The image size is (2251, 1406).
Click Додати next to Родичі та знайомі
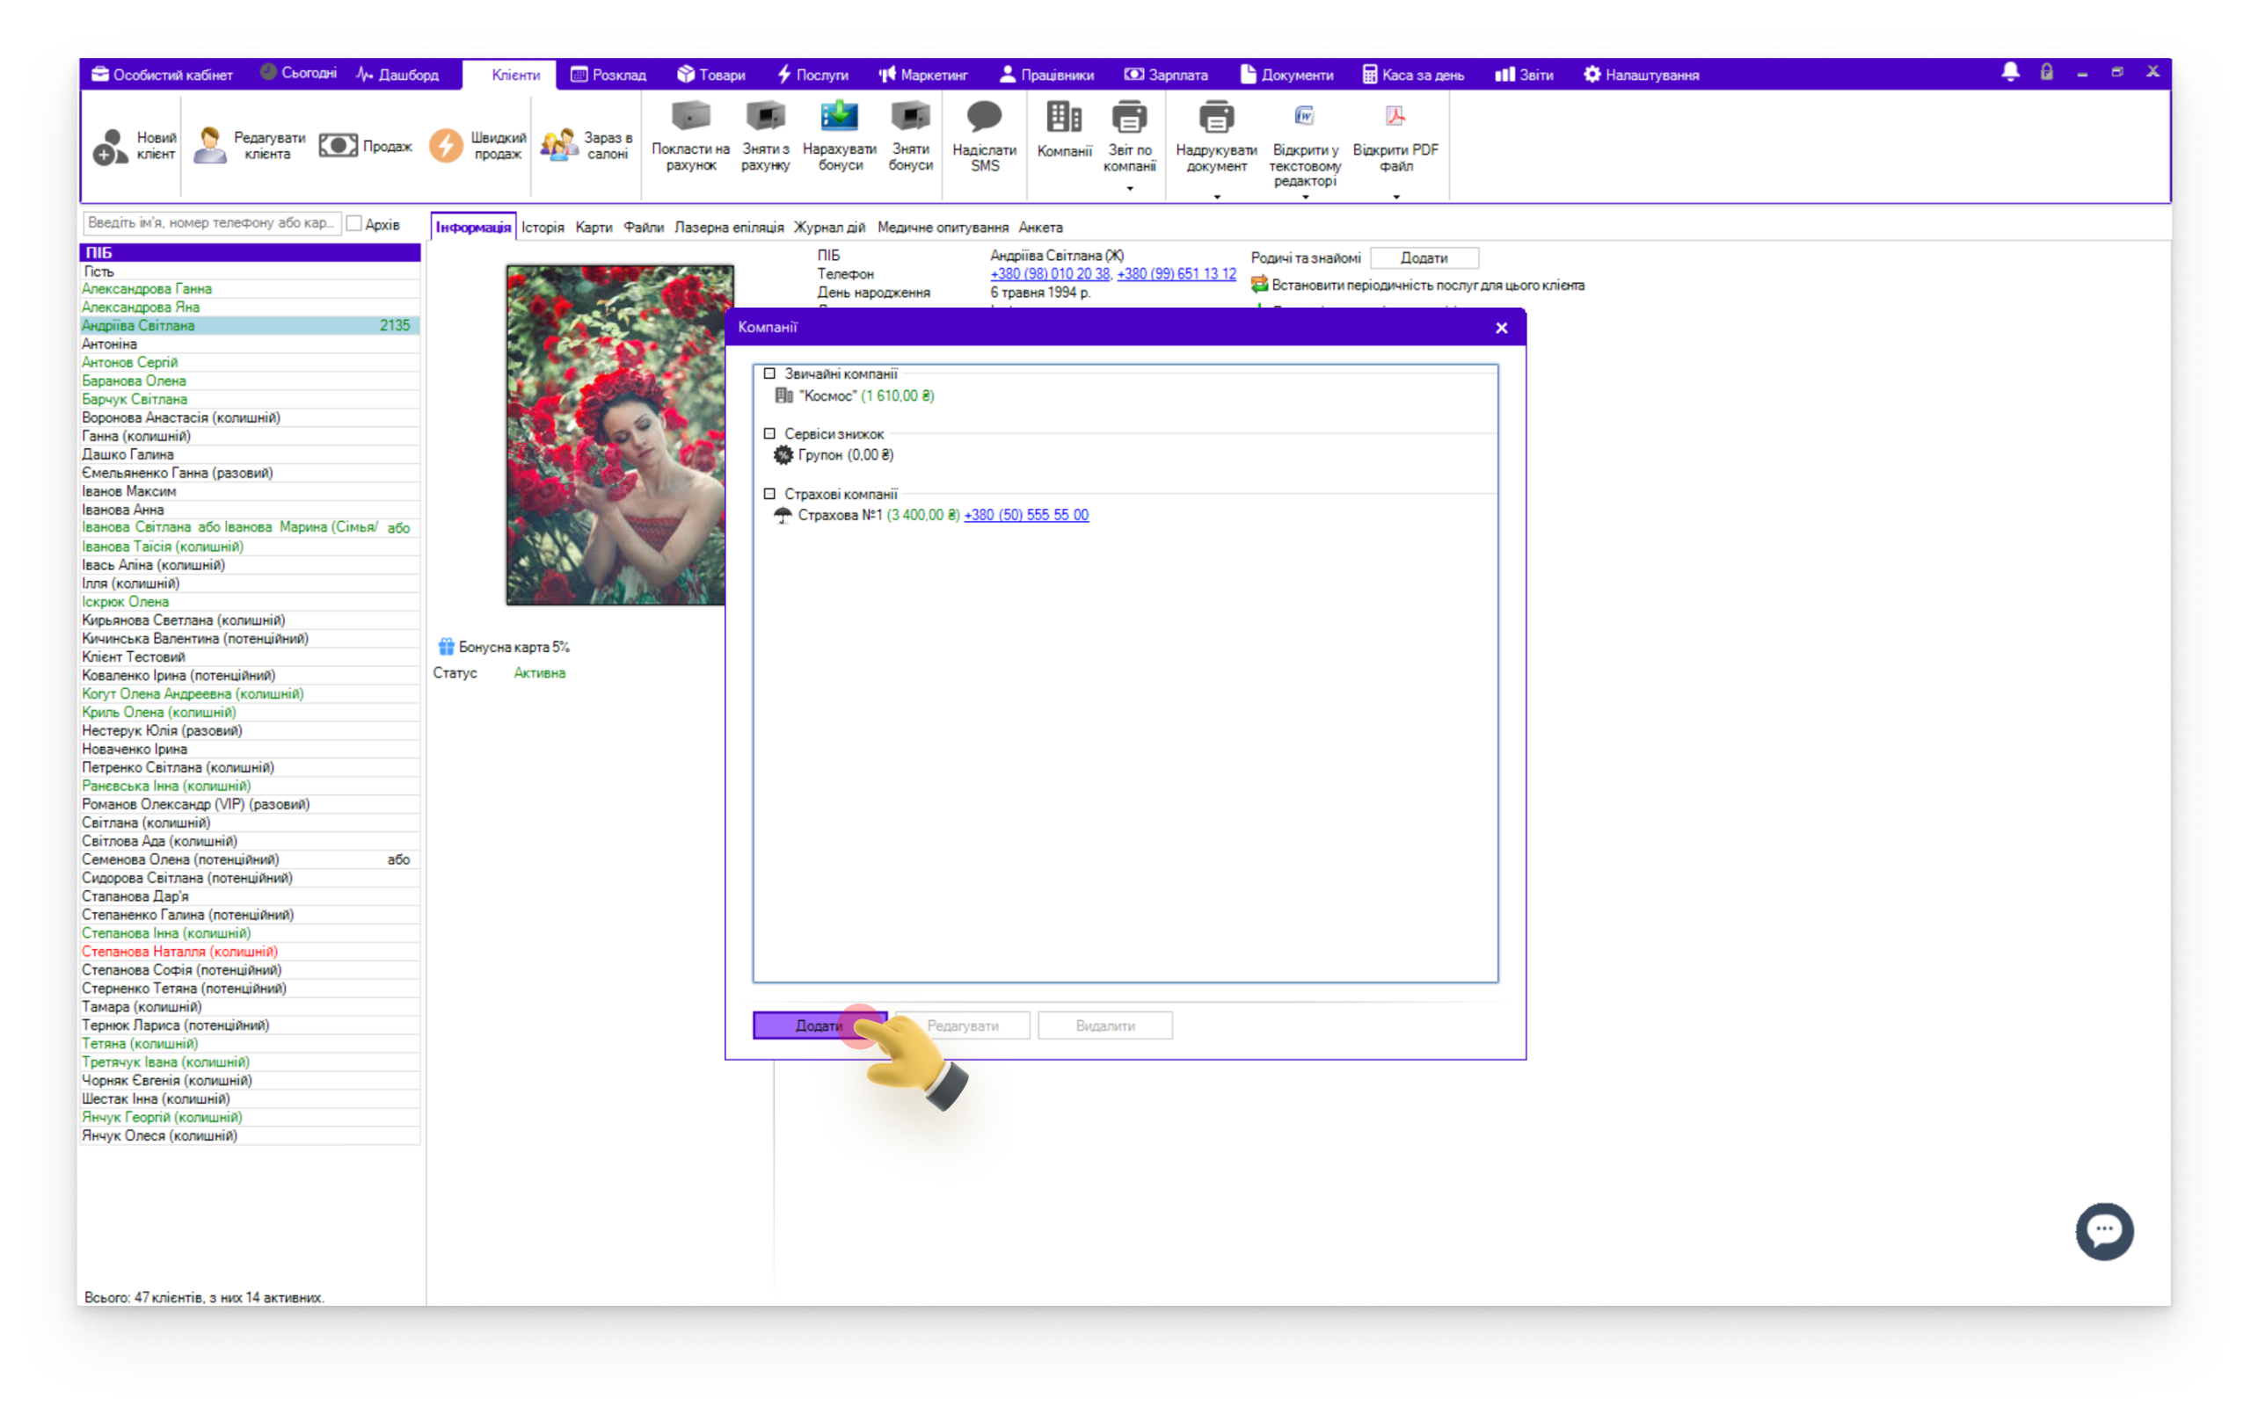point(1424,257)
